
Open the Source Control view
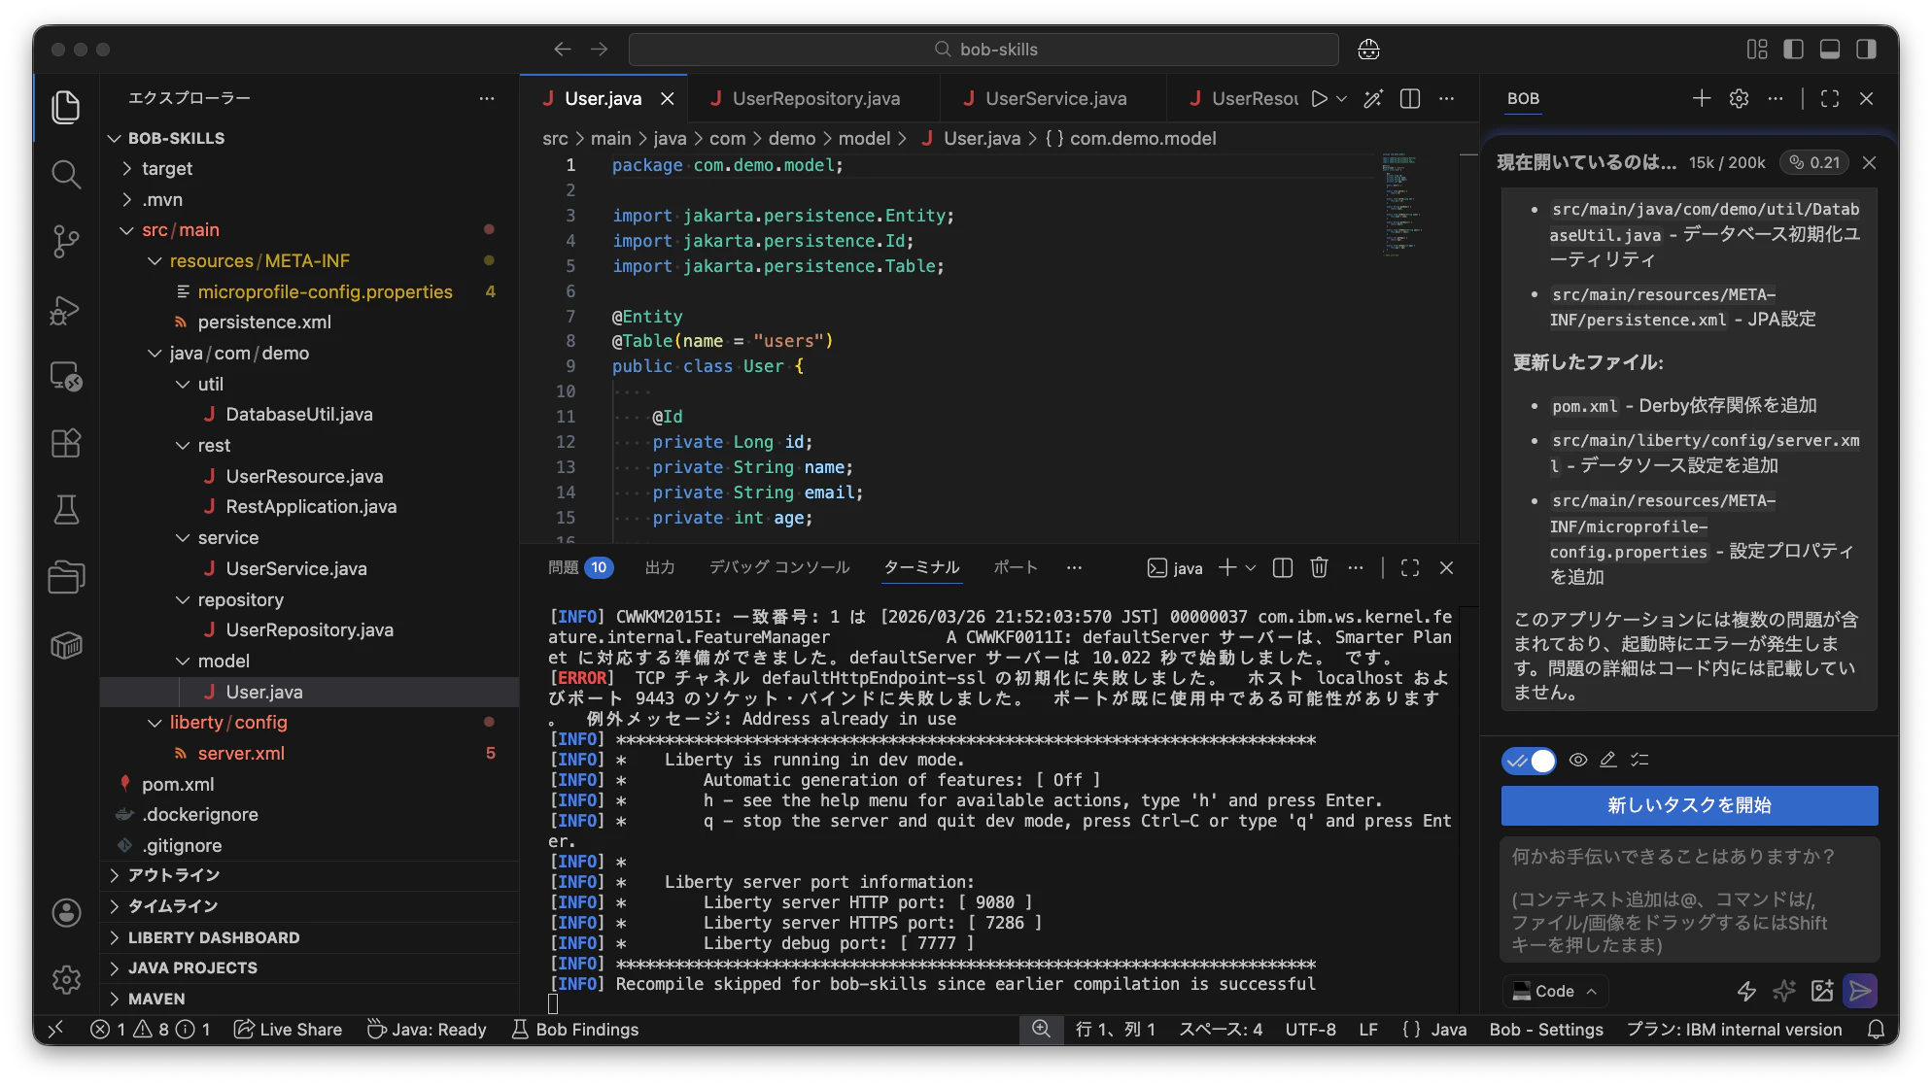coord(65,241)
